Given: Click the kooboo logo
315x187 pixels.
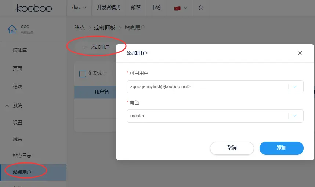Looking at the screenshot, I should (34, 8).
